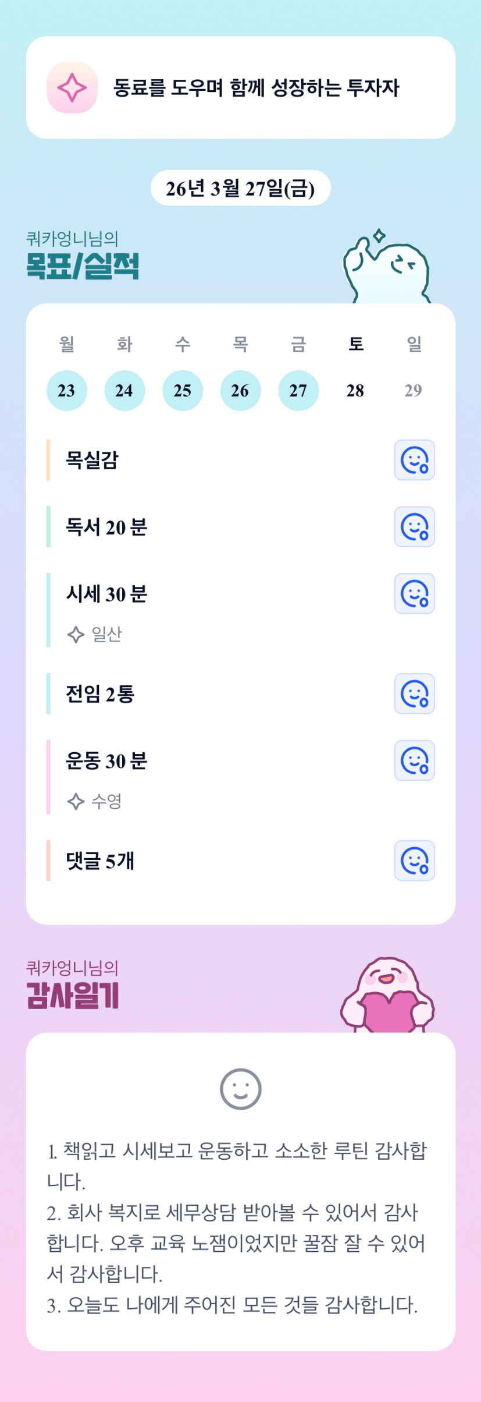
Task: Click the pink sparkle star icon
Action: (72, 88)
